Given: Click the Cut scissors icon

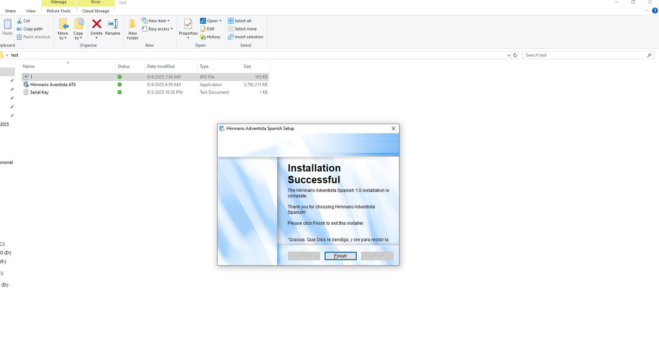Looking at the screenshot, I should 19,21.
